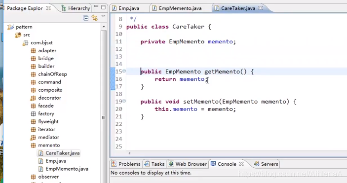Open the bridge package
The image size is (347, 183).
pos(46,59)
